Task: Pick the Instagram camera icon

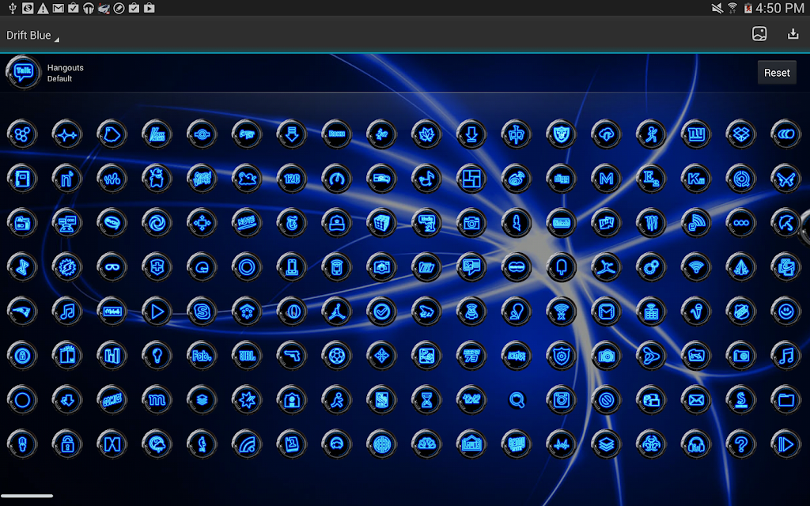Action: click(562, 400)
